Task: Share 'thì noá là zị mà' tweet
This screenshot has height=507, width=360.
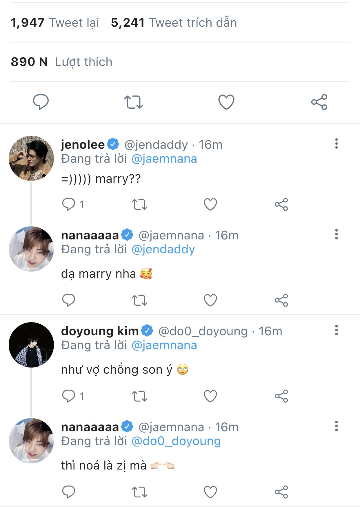Action: click(281, 492)
